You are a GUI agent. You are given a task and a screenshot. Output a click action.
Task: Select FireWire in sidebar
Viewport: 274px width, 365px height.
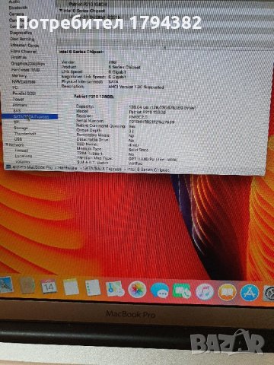(19, 58)
